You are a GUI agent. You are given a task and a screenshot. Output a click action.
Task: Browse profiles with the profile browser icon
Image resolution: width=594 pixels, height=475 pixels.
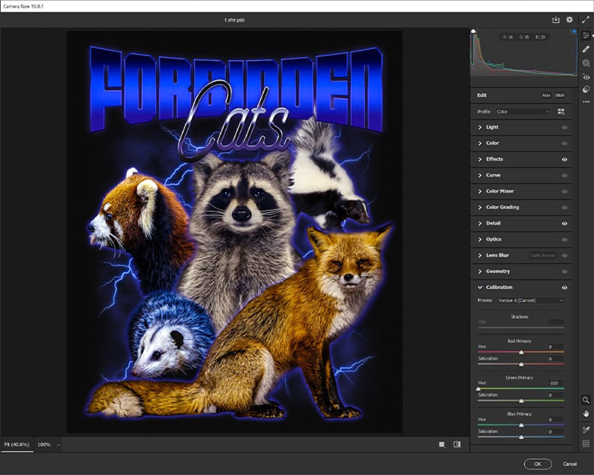(x=561, y=111)
